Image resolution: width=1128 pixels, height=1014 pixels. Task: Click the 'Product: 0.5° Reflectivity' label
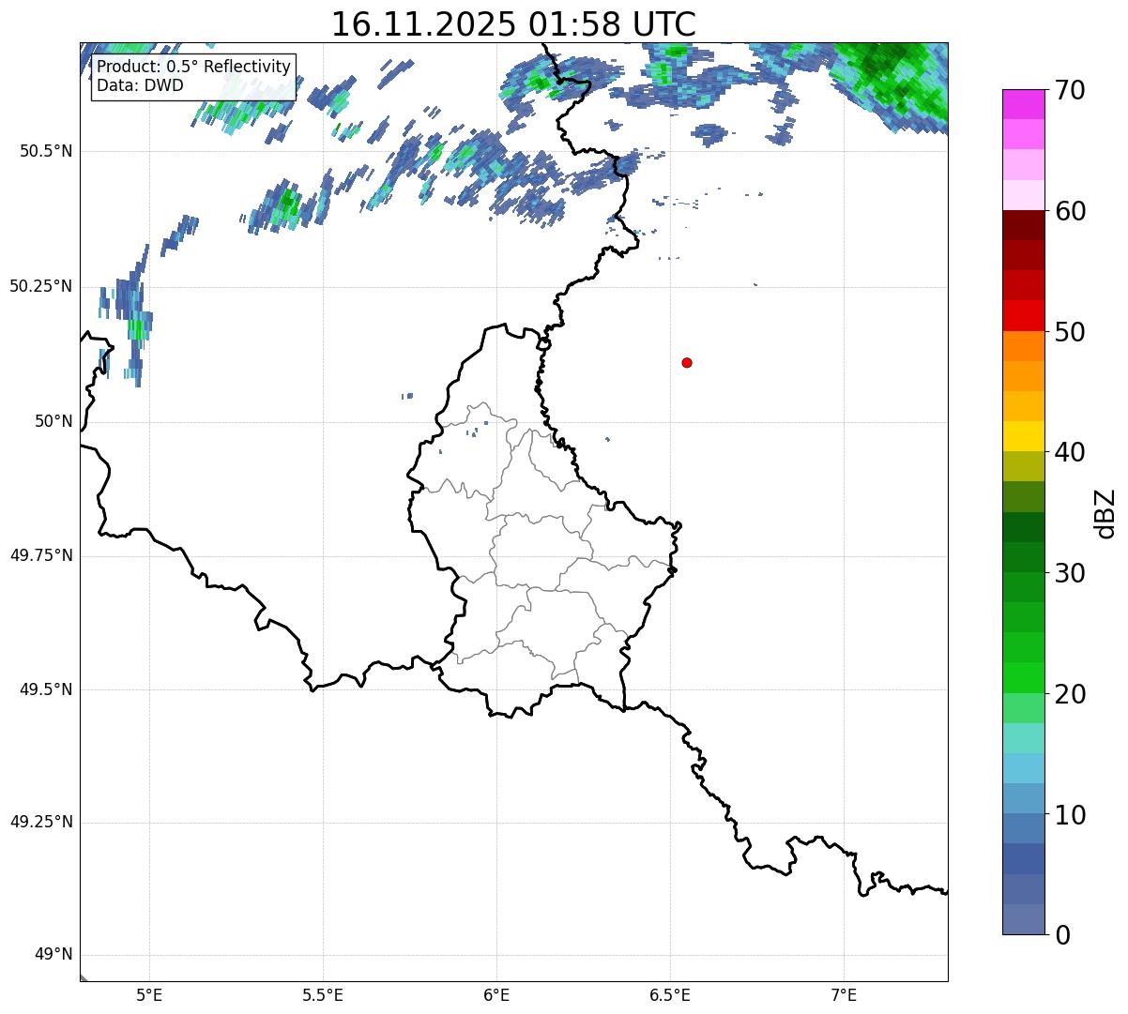click(x=193, y=68)
